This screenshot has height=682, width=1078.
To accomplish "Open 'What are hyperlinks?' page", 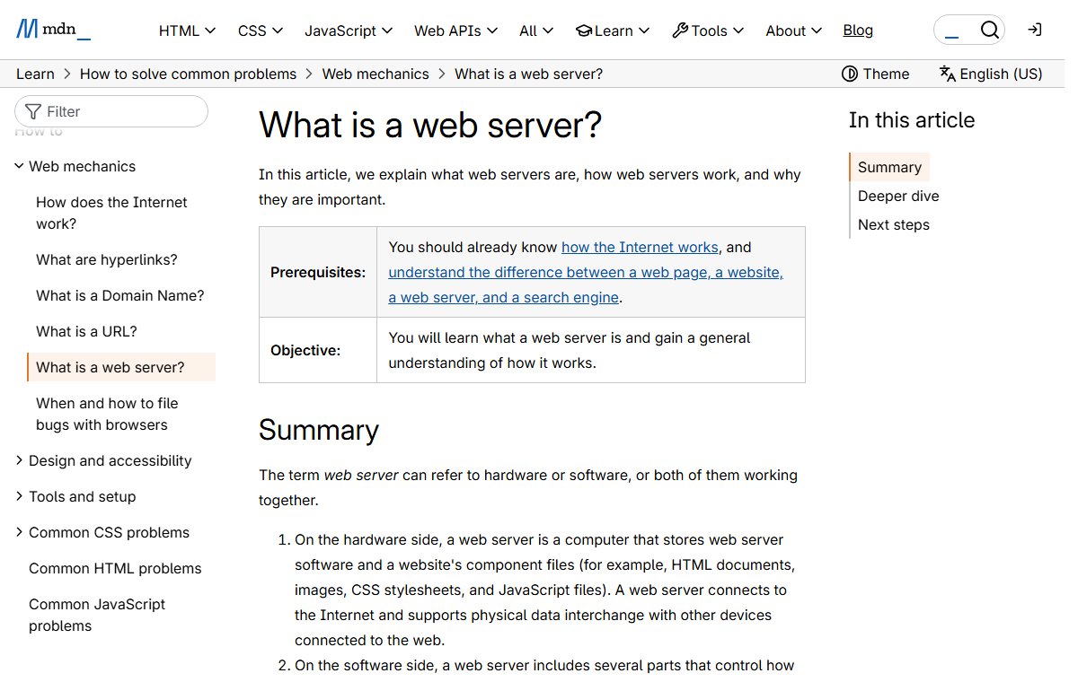I will point(107,259).
